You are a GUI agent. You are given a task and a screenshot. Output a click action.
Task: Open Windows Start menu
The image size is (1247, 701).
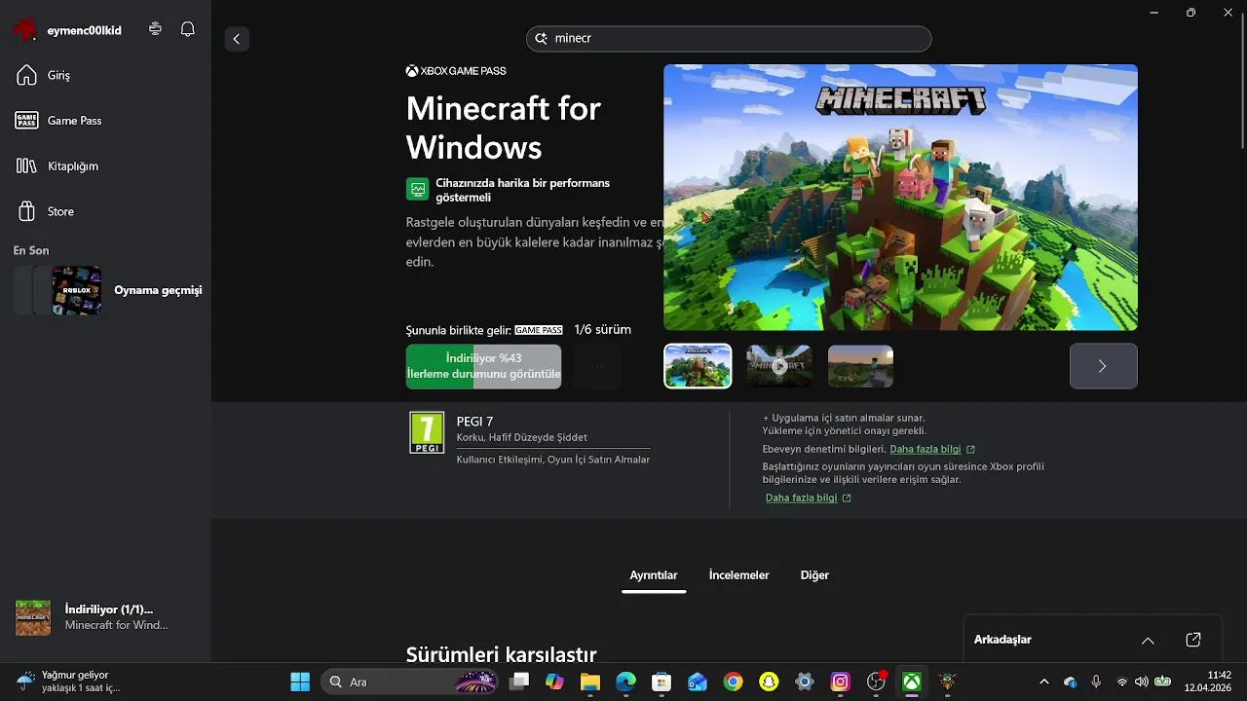[300, 682]
